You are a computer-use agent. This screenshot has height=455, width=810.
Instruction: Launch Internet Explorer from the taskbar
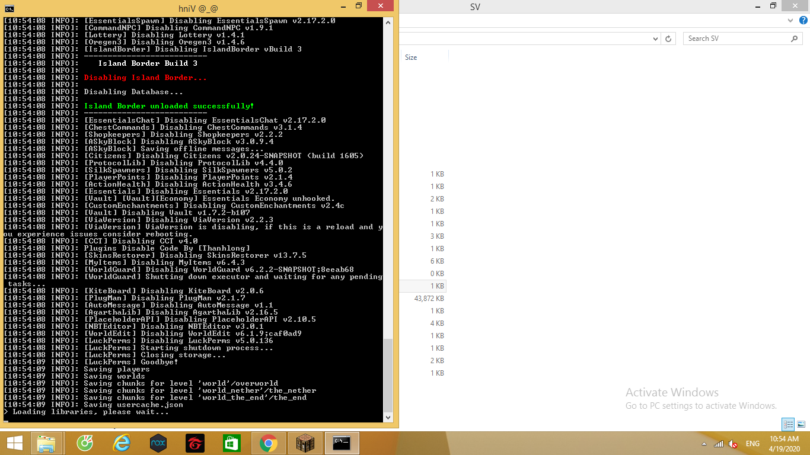122,443
